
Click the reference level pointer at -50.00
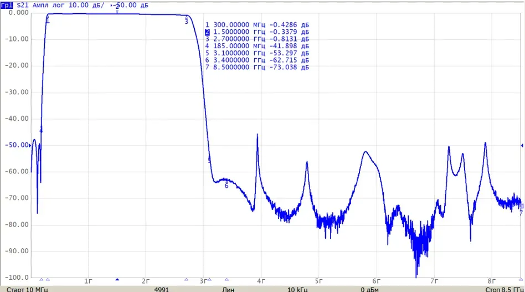[x=30, y=145]
